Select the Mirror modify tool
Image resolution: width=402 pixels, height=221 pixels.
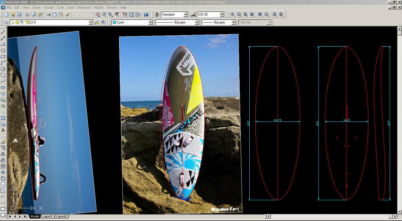click(x=3, y=154)
